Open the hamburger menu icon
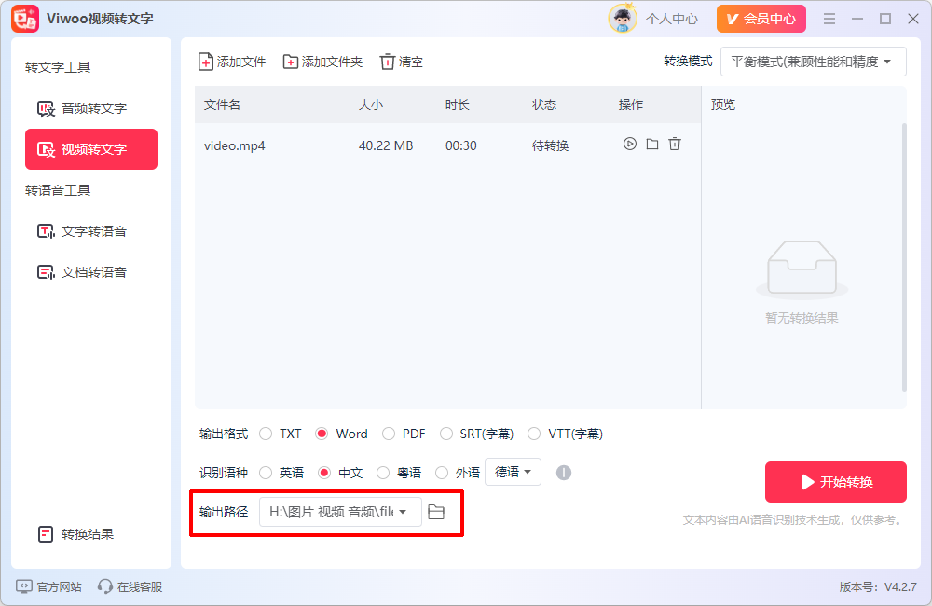932x606 pixels. tap(829, 19)
